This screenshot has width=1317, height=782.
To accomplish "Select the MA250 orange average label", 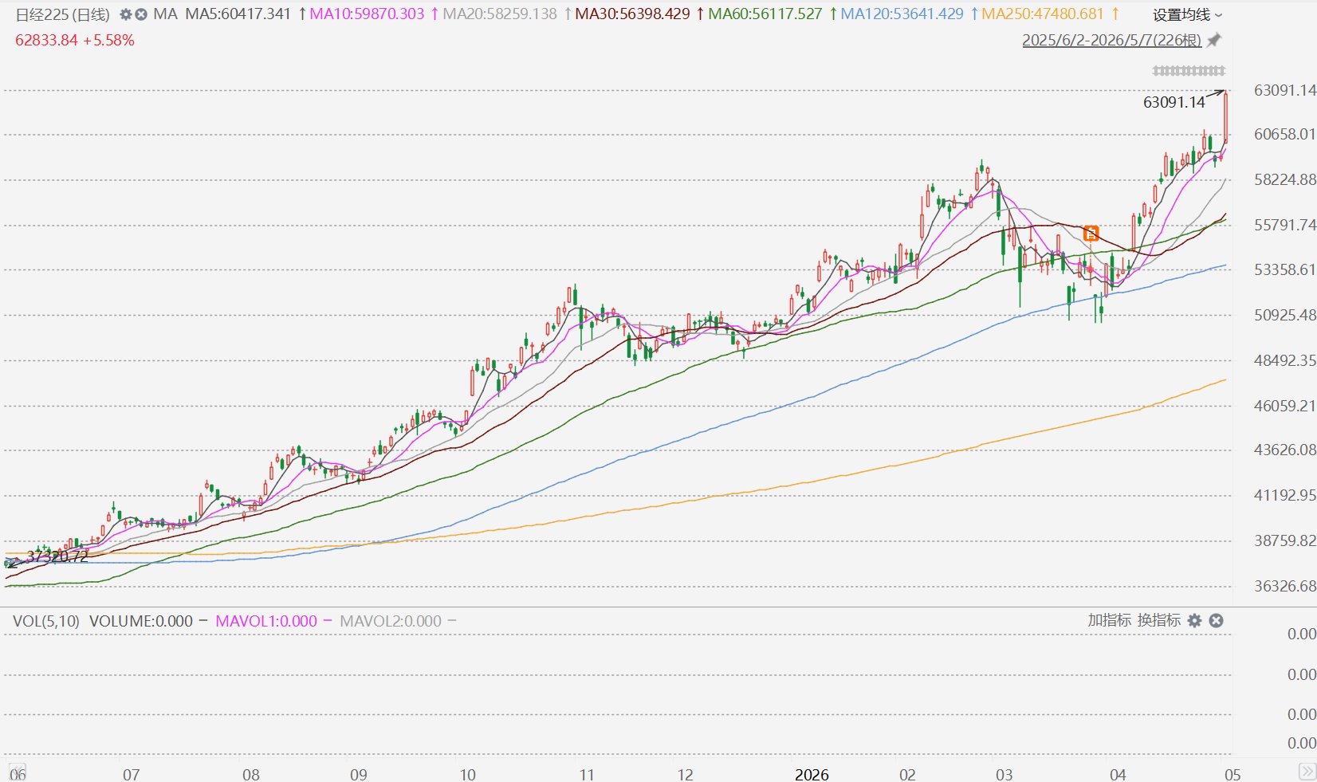I will point(1043,14).
